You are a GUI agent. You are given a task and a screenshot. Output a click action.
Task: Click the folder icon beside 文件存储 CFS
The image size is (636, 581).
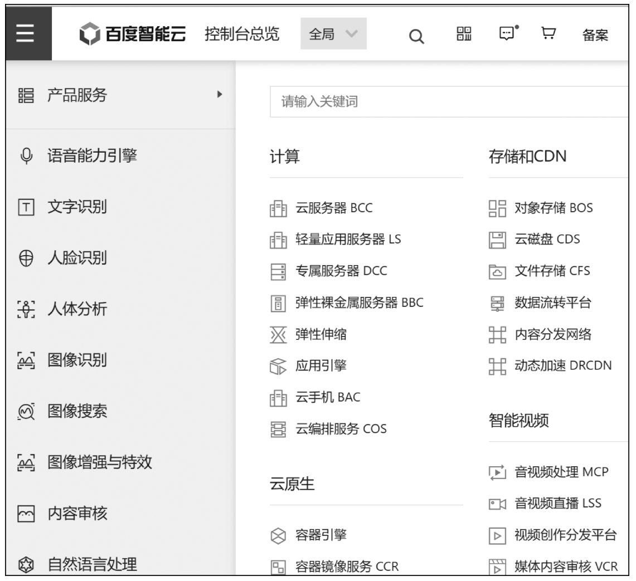(x=497, y=272)
